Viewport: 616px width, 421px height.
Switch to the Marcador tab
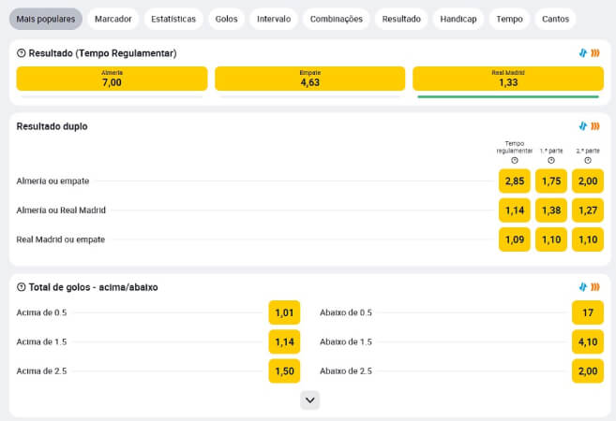[113, 19]
